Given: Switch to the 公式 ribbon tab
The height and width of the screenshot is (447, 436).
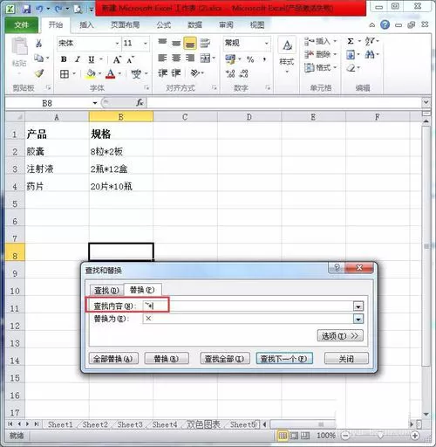Looking at the screenshot, I should 164,25.
